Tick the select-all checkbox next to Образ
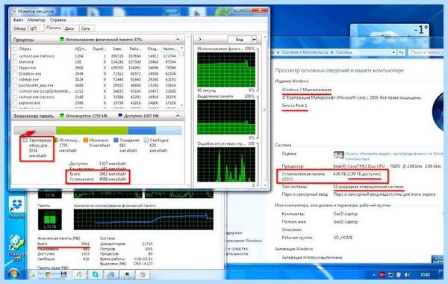The width and height of the screenshot is (448, 284). (x=15, y=49)
